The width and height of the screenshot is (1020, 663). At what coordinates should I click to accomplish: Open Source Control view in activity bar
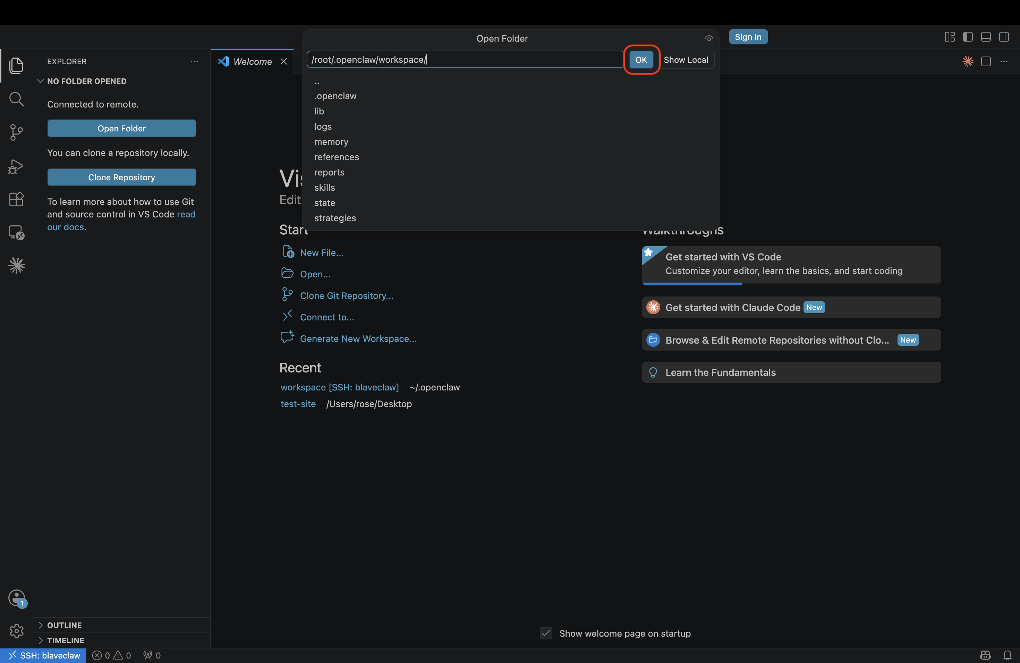(x=16, y=132)
